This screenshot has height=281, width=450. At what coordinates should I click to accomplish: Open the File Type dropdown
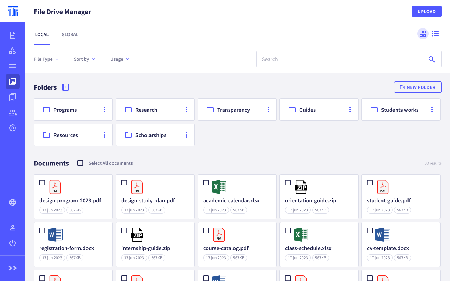coord(46,59)
